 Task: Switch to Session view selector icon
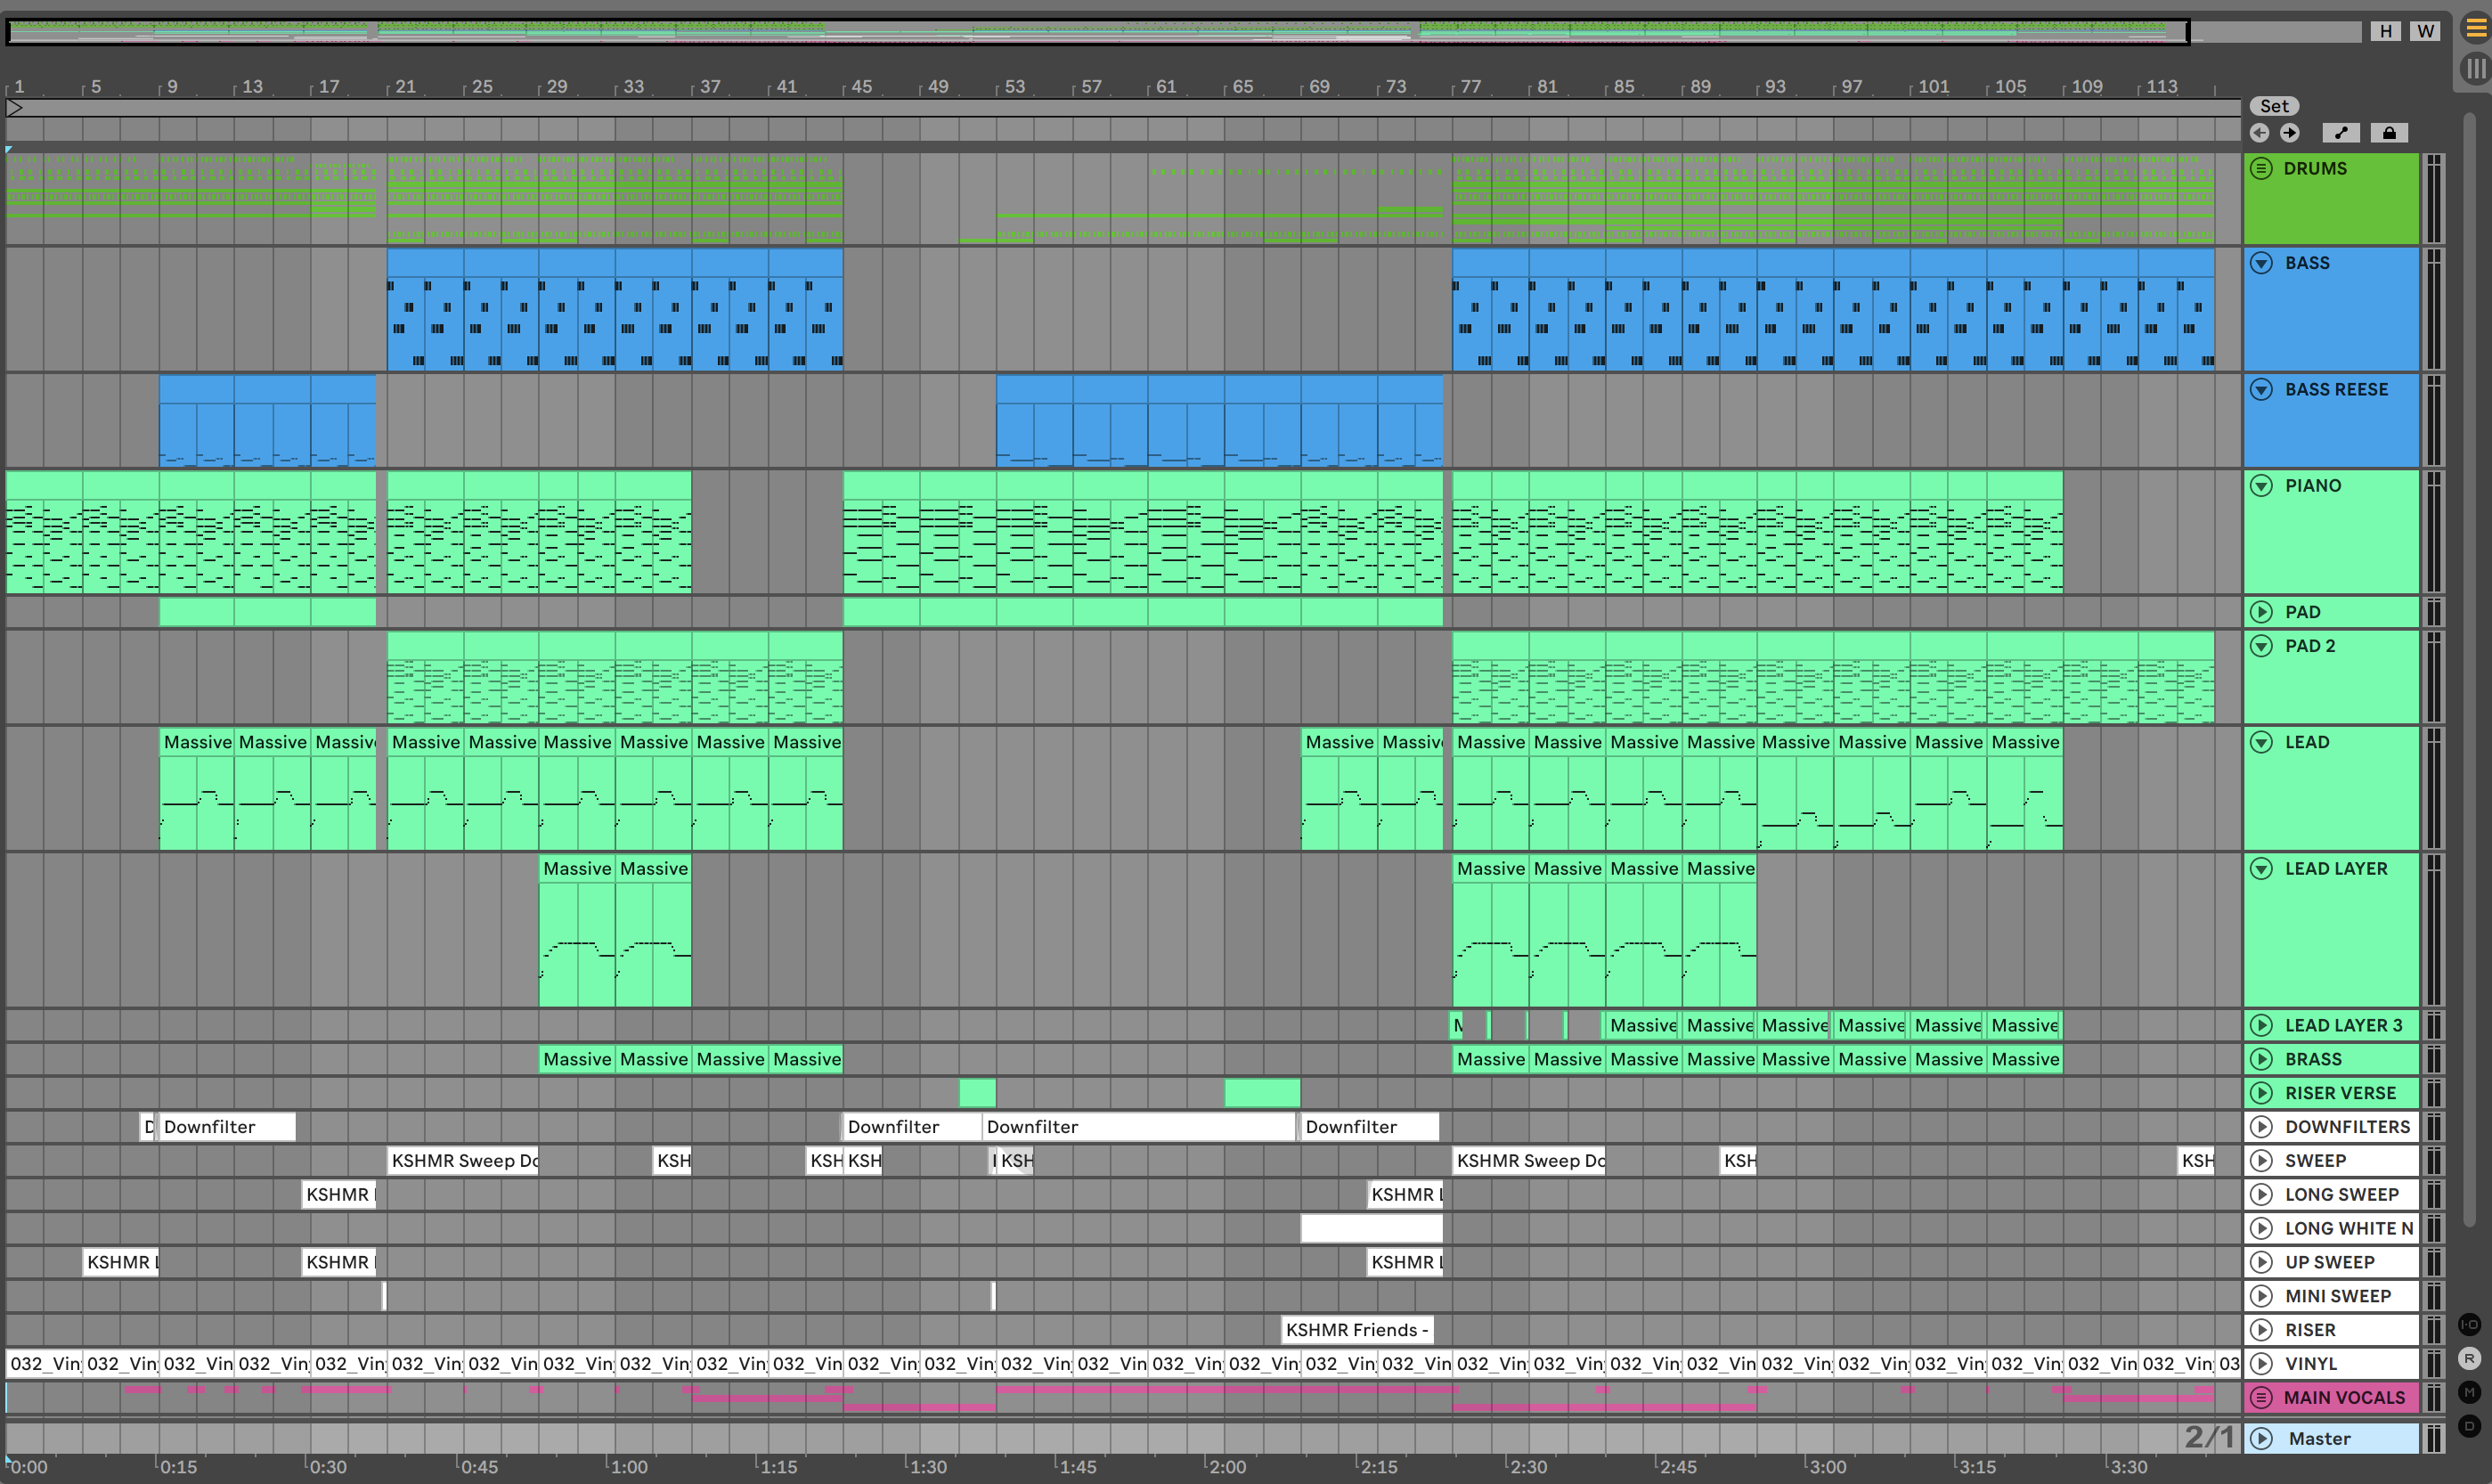(2475, 69)
